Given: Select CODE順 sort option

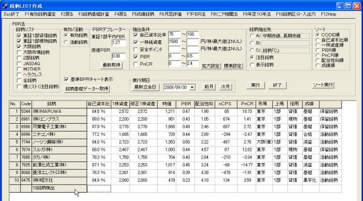Looking at the screenshot, I should [317, 35].
